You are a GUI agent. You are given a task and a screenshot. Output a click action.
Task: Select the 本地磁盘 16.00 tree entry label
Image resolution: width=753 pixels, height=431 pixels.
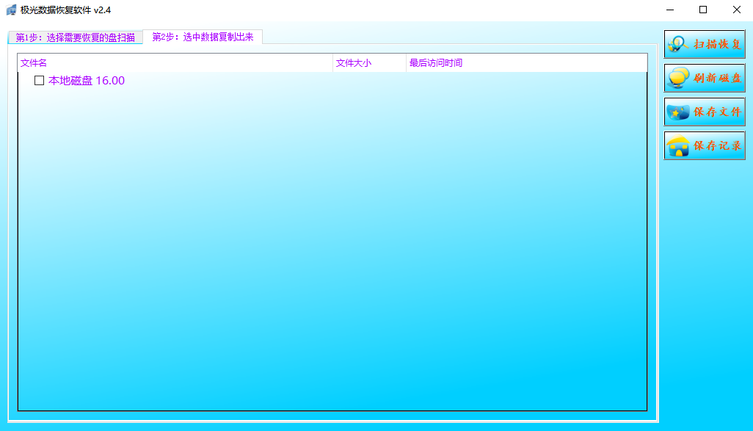86,81
